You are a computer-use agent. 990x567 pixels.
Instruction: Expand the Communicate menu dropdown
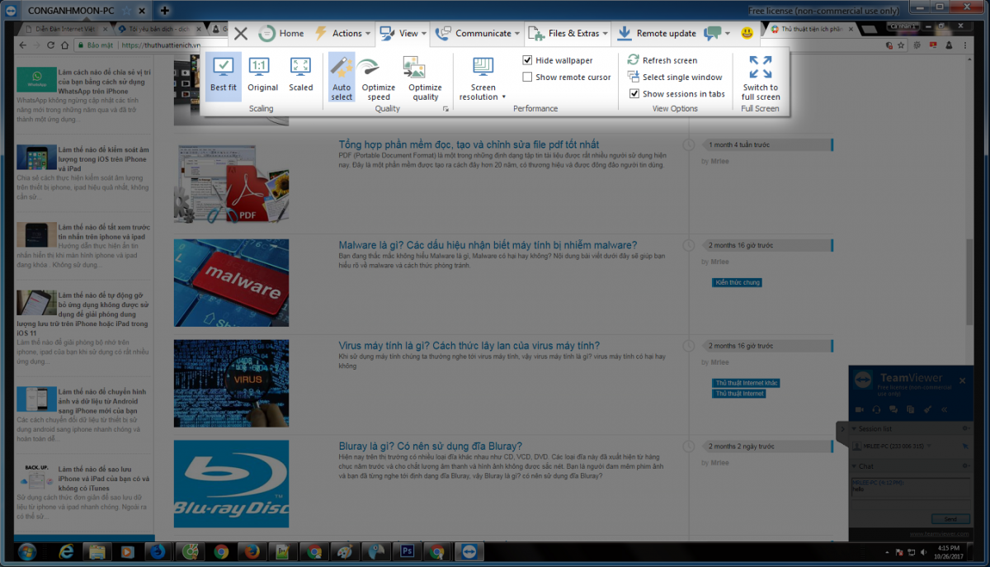click(478, 34)
